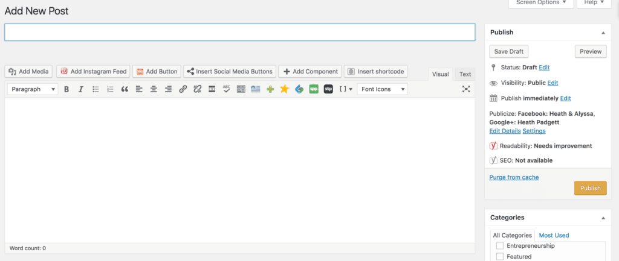The width and height of the screenshot is (619, 261).
Task: Open the brackets shortcode dropdown
Action: click(x=346, y=89)
